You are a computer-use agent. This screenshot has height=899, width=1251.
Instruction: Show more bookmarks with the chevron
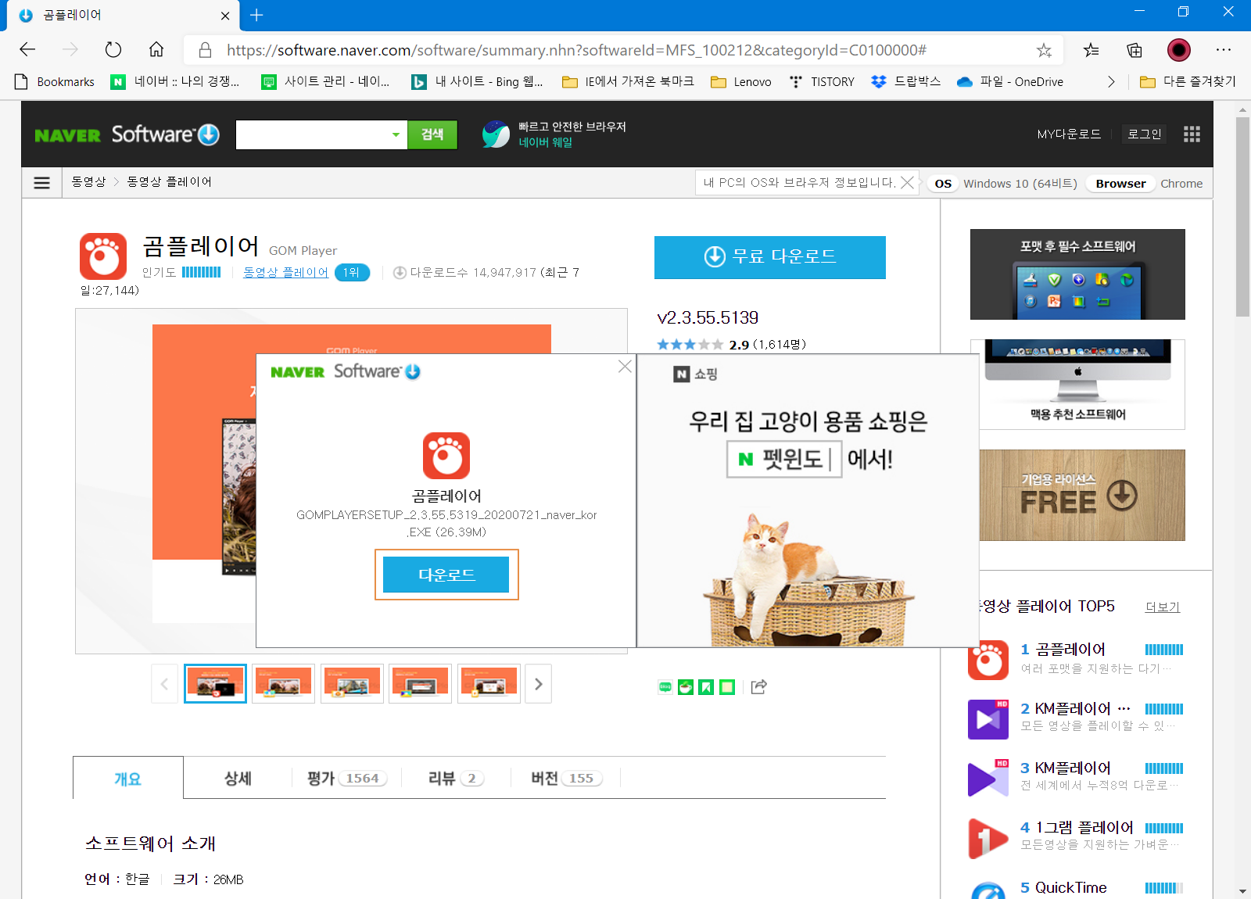[1111, 81]
